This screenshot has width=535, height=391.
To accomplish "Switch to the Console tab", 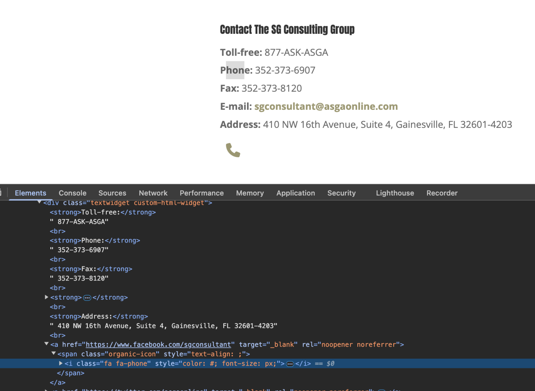I will pyautogui.click(x=72, y=193).
